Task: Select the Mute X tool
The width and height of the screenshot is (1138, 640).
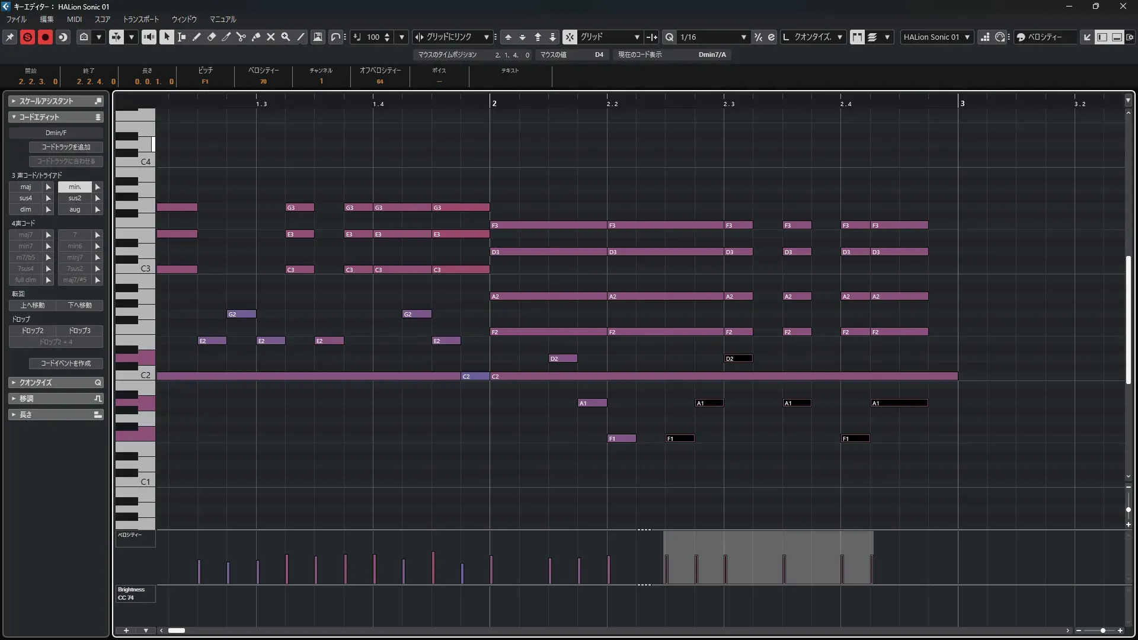Action: pos(271,37)
